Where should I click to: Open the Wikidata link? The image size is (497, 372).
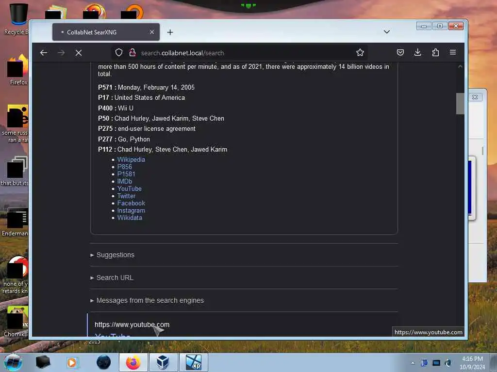click(130, 217)
